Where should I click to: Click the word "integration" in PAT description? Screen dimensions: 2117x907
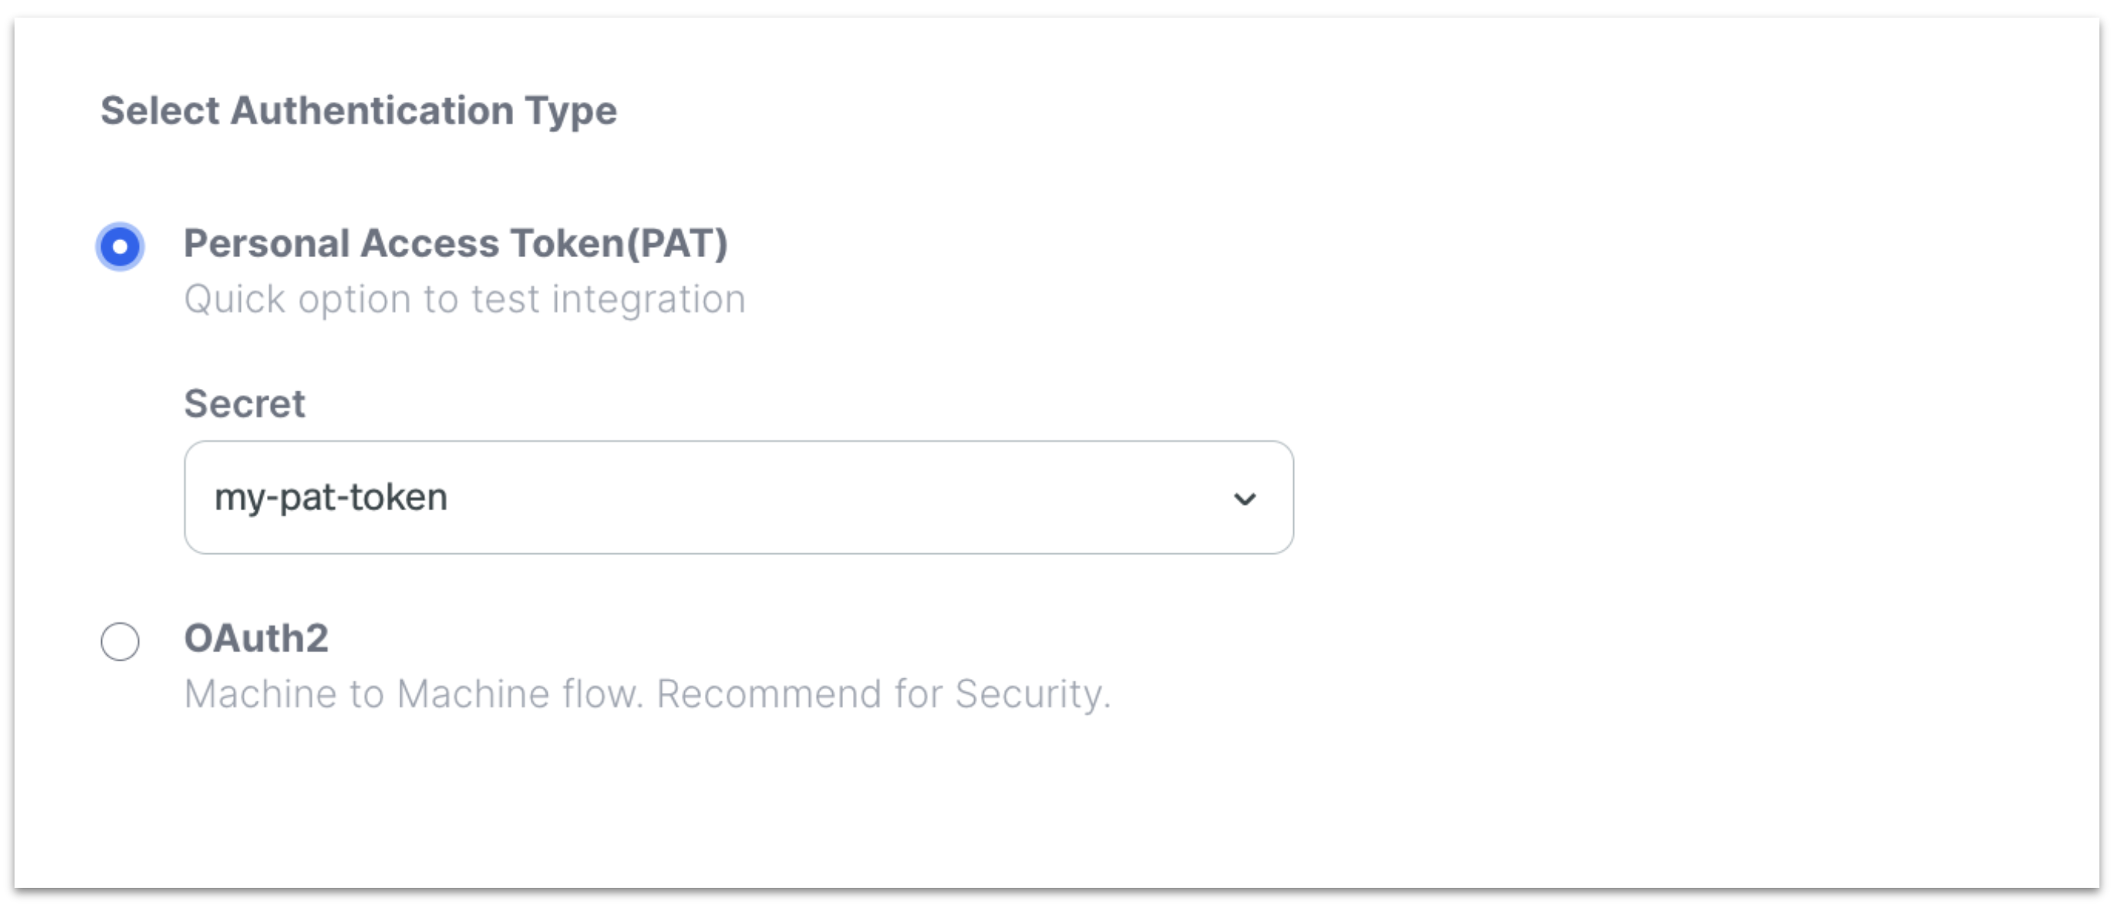(x=648, y=299)
